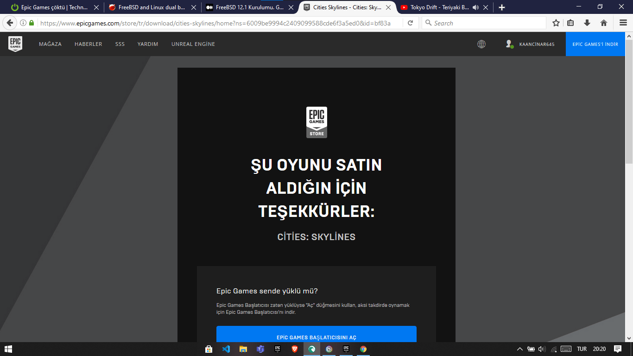633x356 pixels.
Task: Open Microsoft Store from the taskbar
Action: [209, 349]
